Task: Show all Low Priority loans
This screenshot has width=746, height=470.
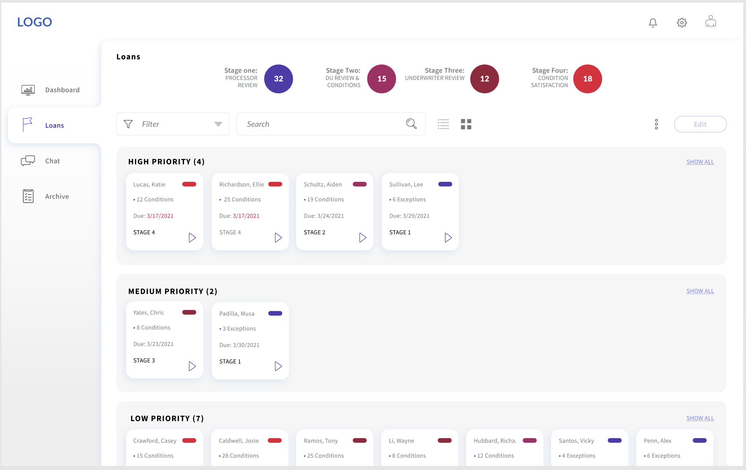Action: tap(700, 418)
